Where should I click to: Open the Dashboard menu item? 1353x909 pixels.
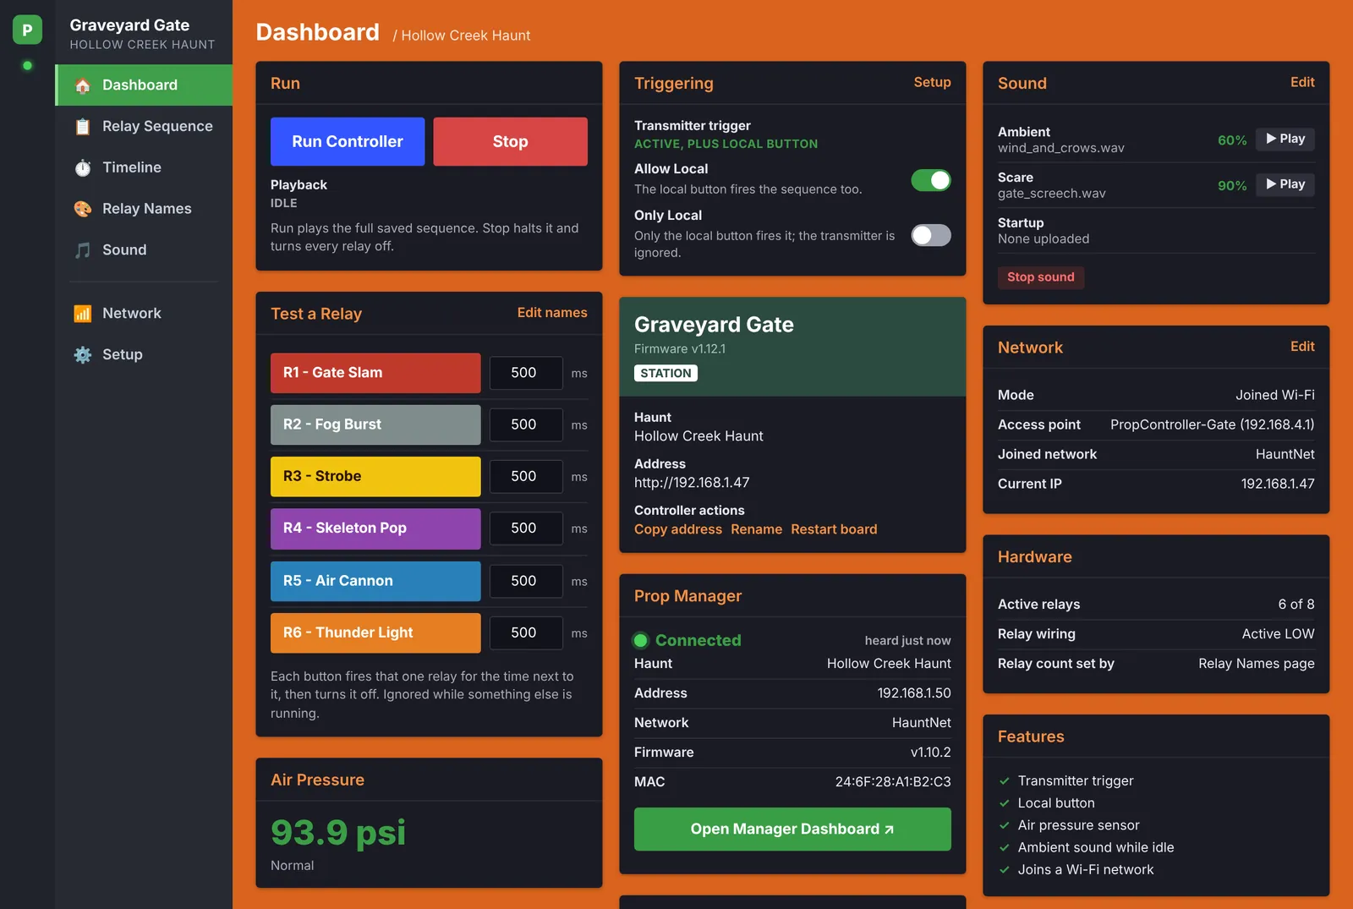(144, 85)
